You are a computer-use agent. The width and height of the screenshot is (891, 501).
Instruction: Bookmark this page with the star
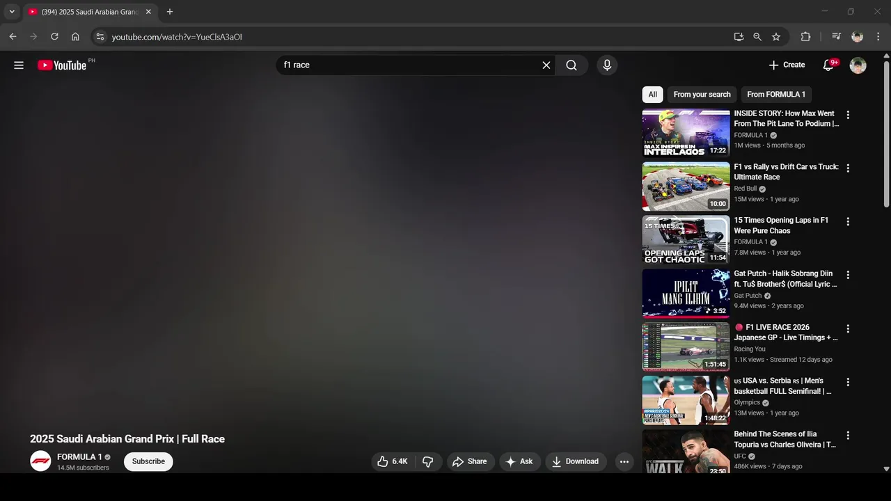776,37
